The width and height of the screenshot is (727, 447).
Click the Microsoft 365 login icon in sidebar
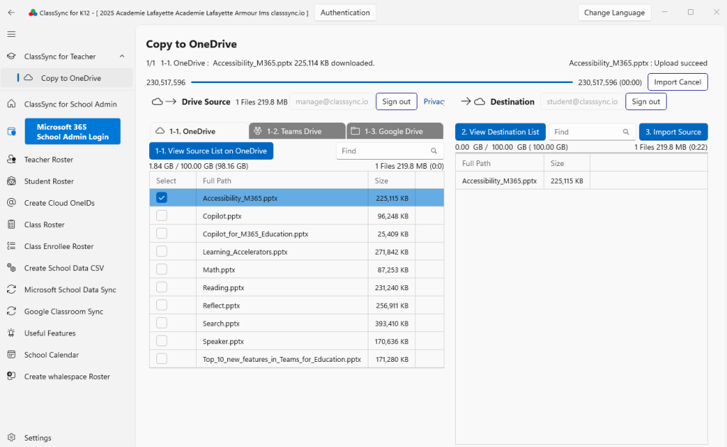[x=11, y=131]
